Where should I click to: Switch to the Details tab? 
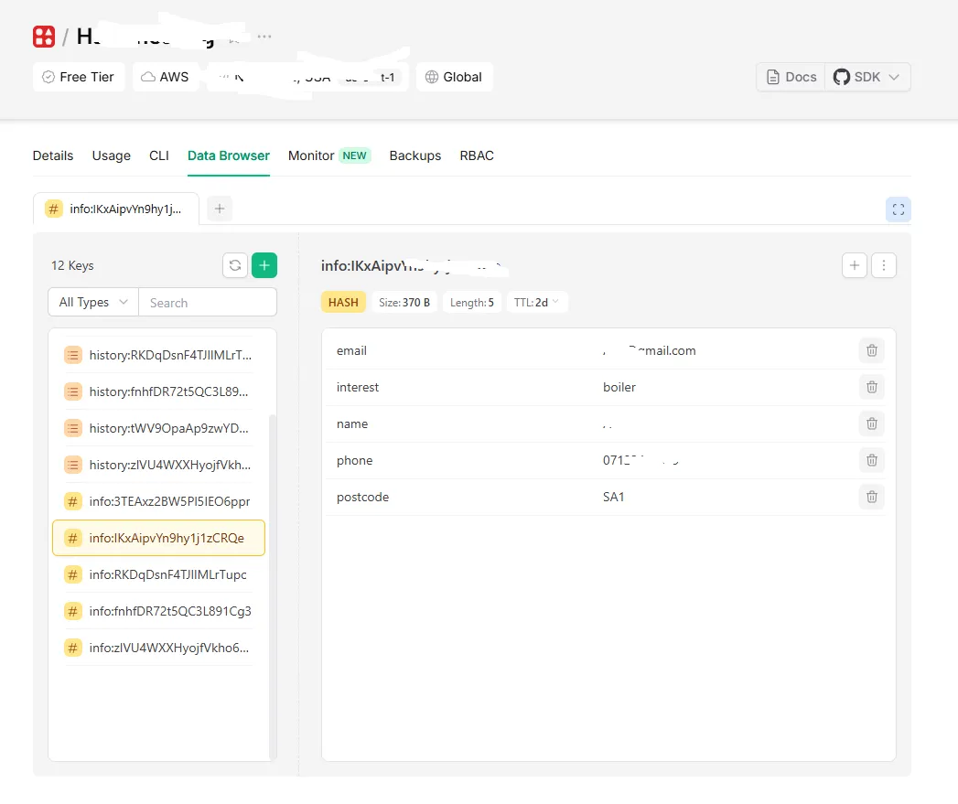tap(53, 155)
